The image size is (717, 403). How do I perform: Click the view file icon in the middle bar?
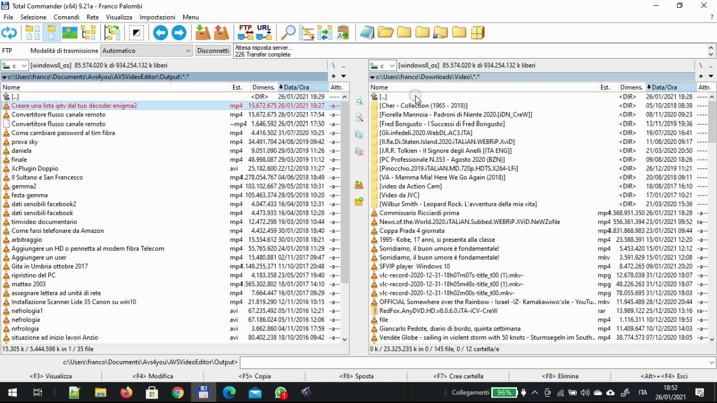[359, 101]
